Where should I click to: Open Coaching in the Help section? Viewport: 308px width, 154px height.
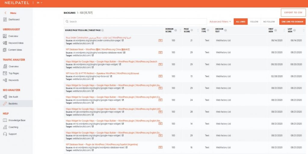coord(13,127)
